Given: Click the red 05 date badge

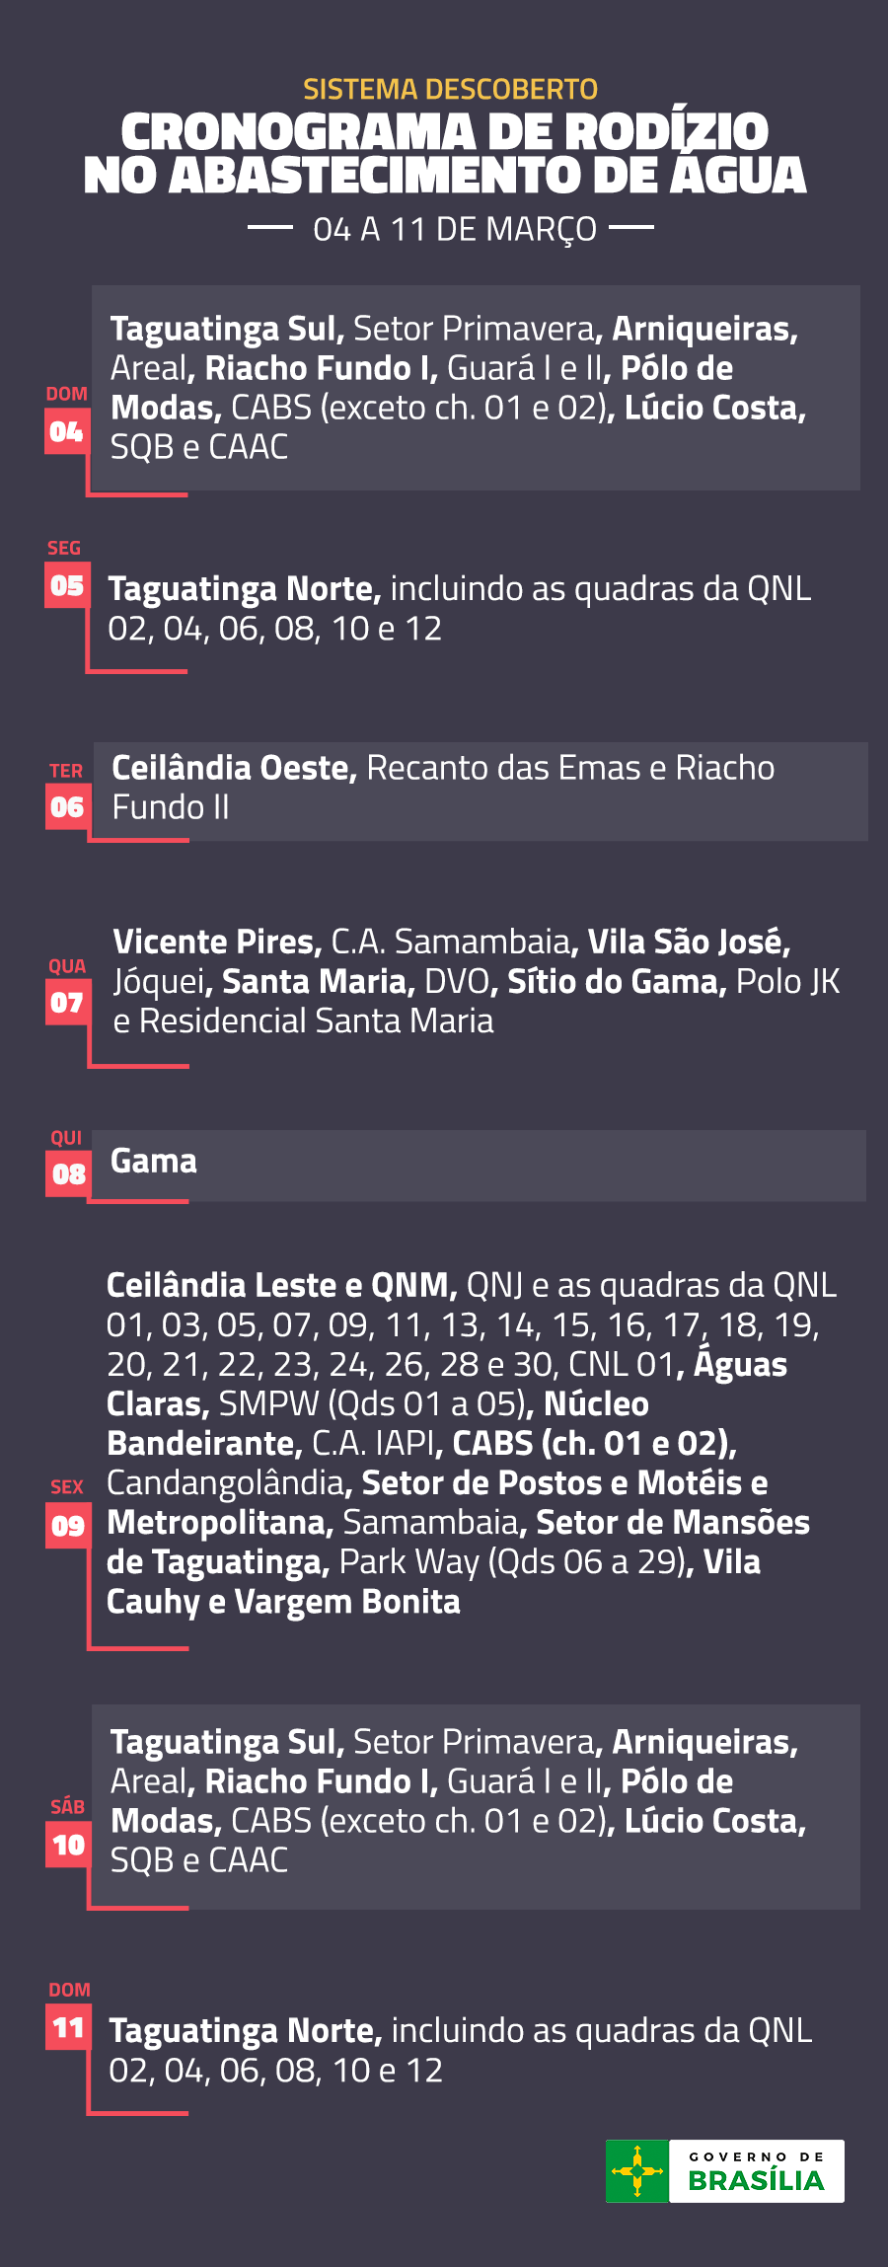Looking at the screenshot, I should click(x=66, y=585).
